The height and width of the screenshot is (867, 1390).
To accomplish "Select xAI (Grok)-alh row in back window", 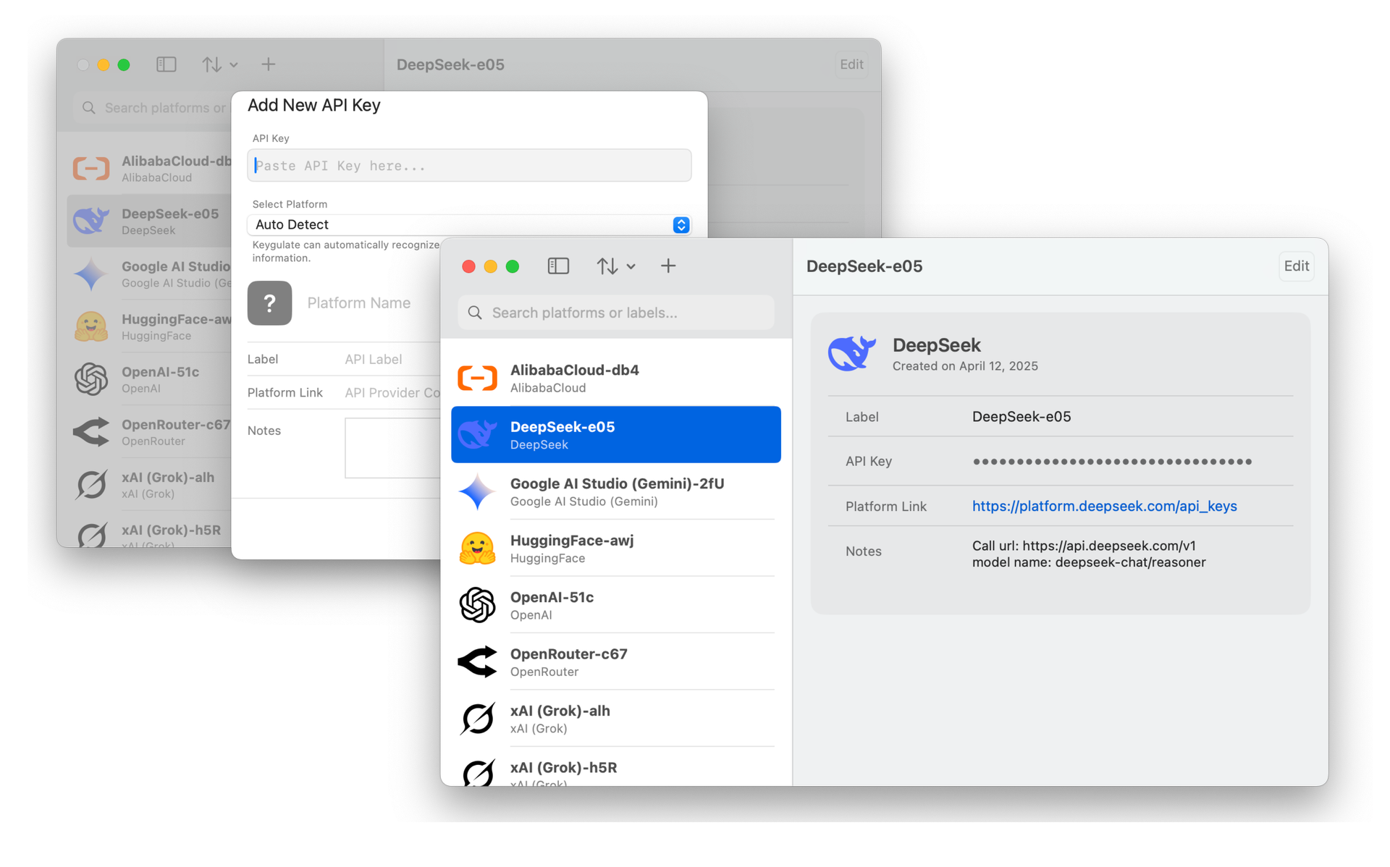I will pos(150,485).
